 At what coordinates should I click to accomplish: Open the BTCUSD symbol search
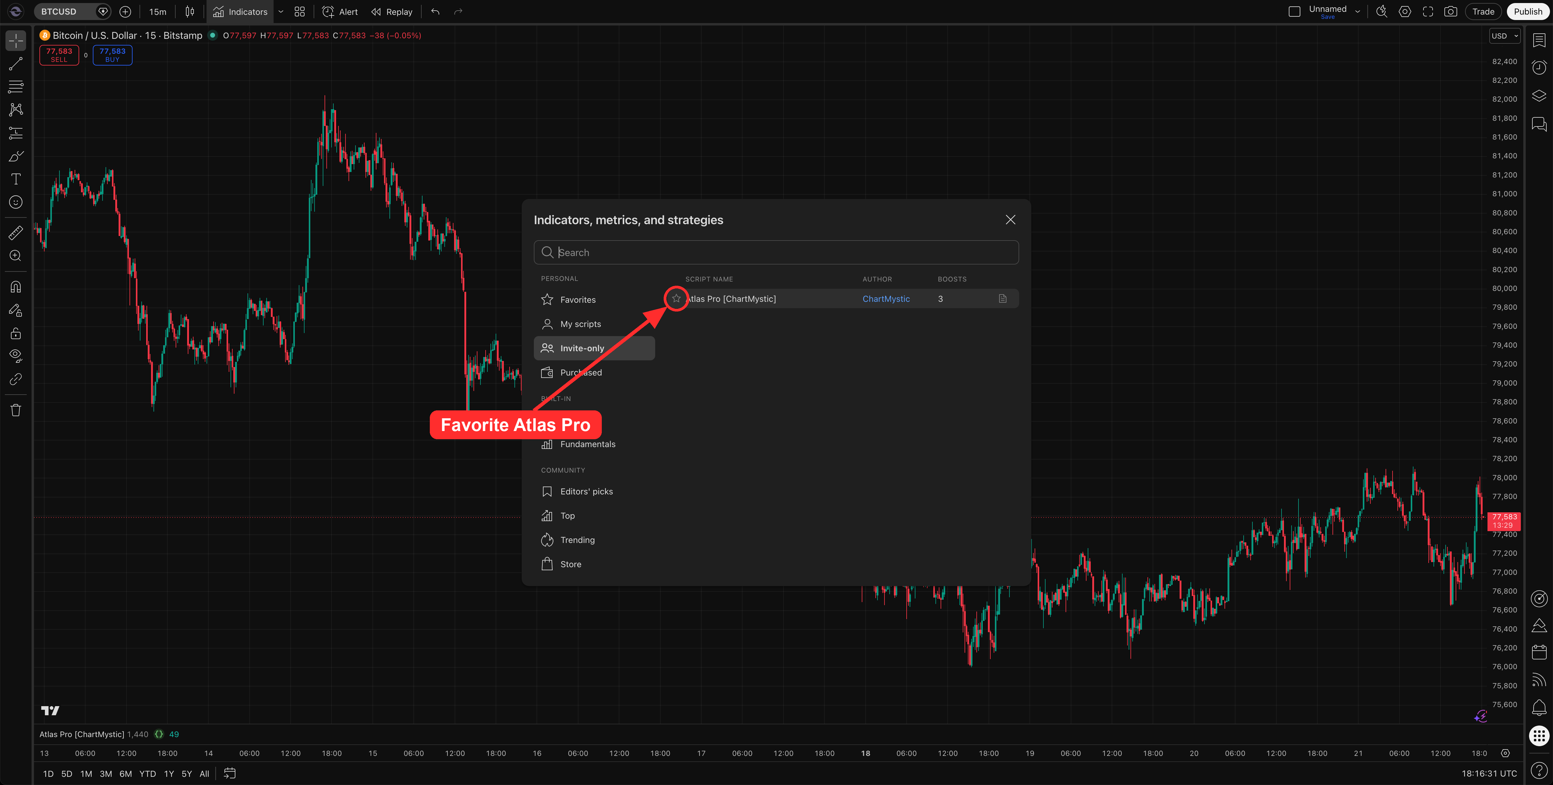coord(59,12)
